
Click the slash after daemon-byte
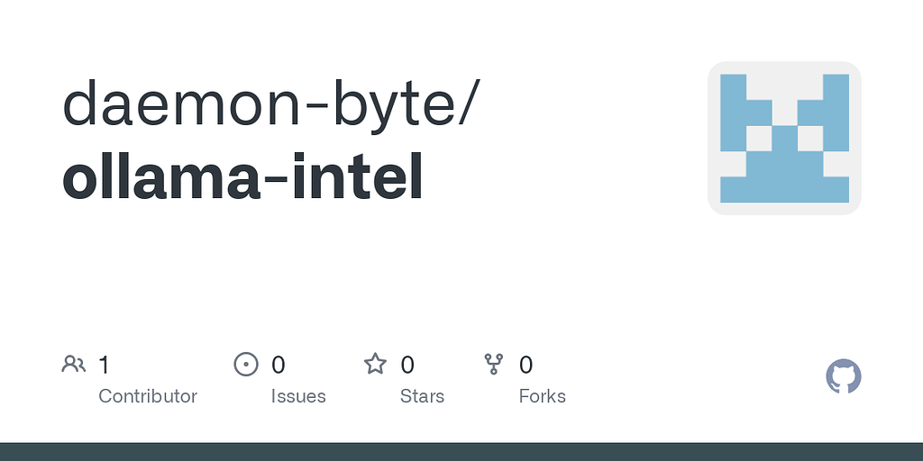(469, 104)
